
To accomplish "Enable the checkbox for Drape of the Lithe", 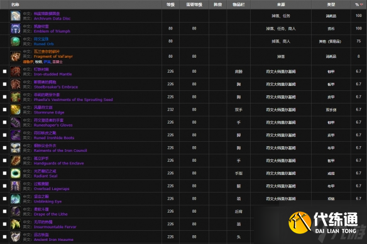I will click(x=4, y=211).
